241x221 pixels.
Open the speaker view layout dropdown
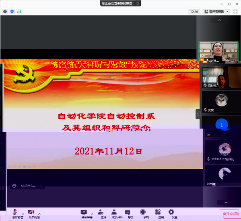point(216,12)
